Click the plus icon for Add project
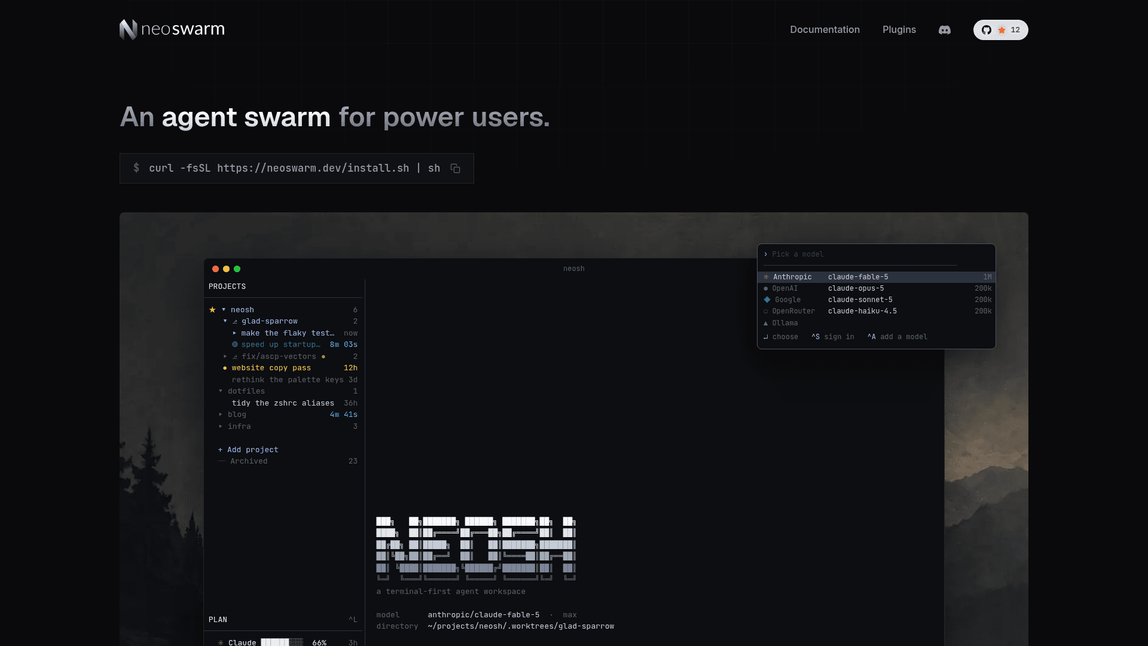 [220, 450]
